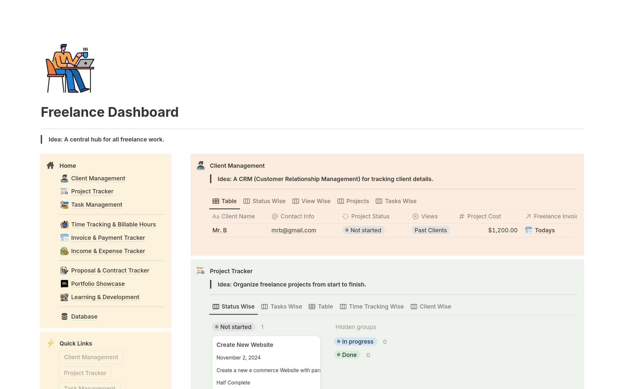Show the hidden In progress group
The image size is (624, 389).
click(355, 341)
